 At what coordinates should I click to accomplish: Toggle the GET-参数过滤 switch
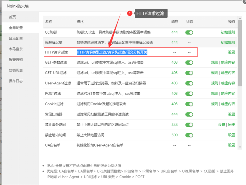point(189,62)
